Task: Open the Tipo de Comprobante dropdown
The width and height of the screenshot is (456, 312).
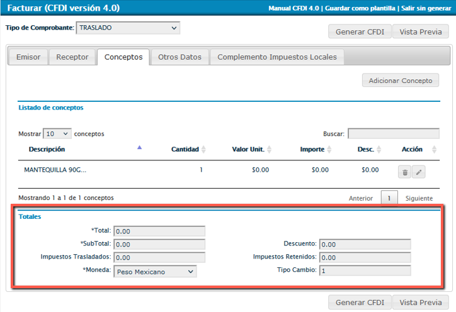Action: (x=128, y=28)
